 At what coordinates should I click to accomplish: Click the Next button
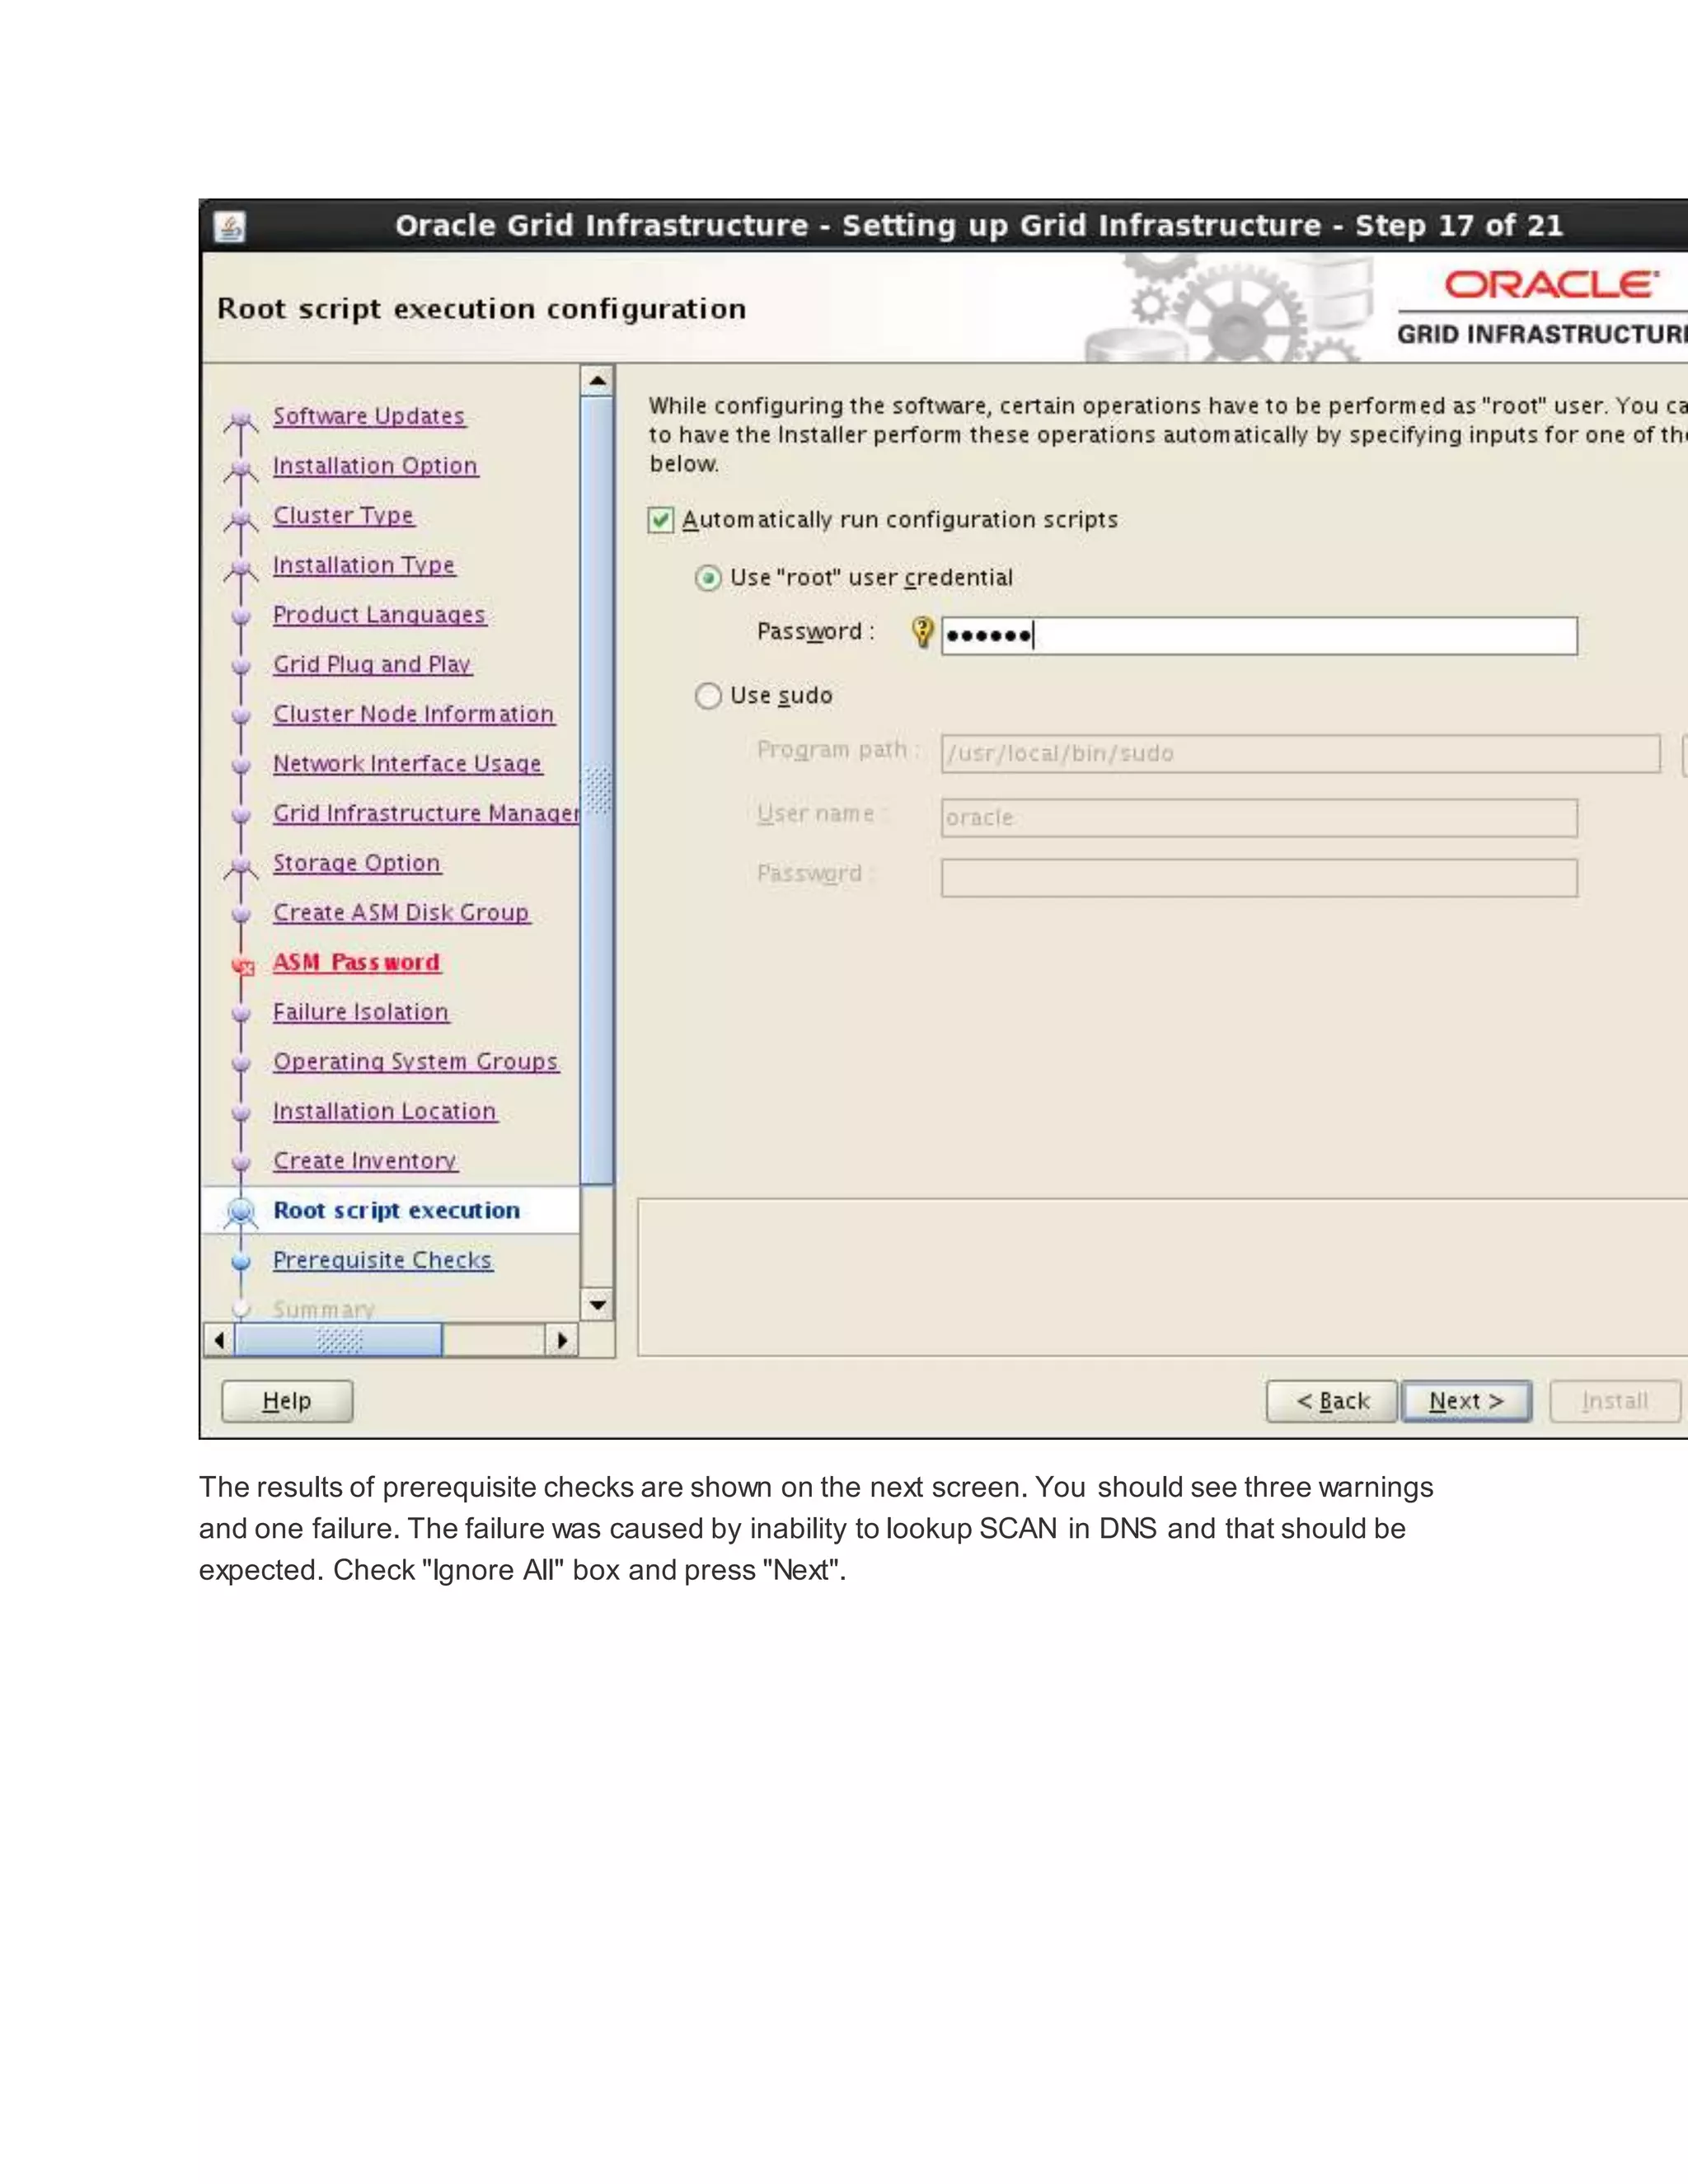click(x=1466, y=1401)
